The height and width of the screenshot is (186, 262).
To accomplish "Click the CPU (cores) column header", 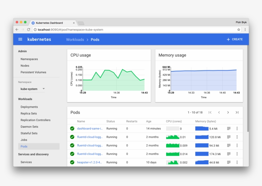I will pos(174,121).
